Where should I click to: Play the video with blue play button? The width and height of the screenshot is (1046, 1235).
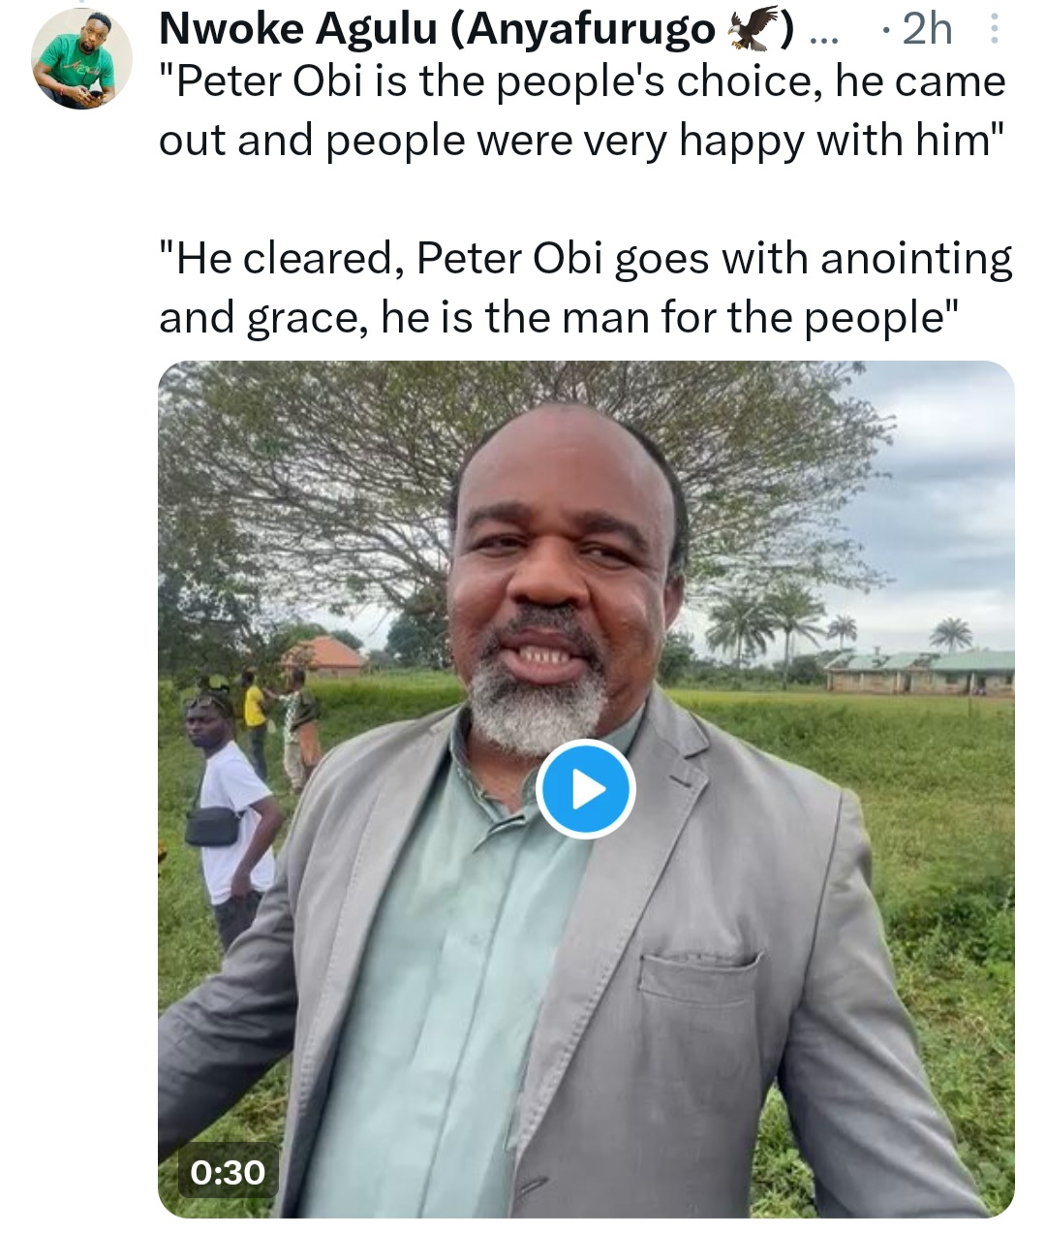585,789
